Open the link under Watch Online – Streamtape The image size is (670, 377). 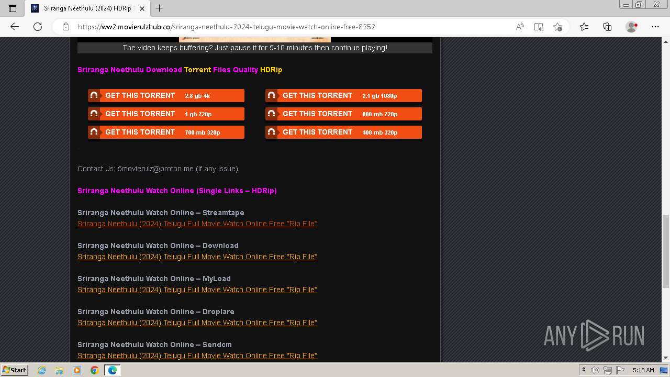pos(197,224)
